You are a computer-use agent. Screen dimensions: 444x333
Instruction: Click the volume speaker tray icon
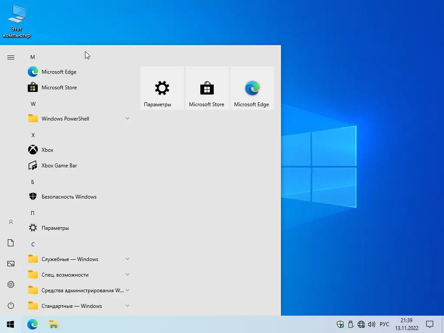372,324
